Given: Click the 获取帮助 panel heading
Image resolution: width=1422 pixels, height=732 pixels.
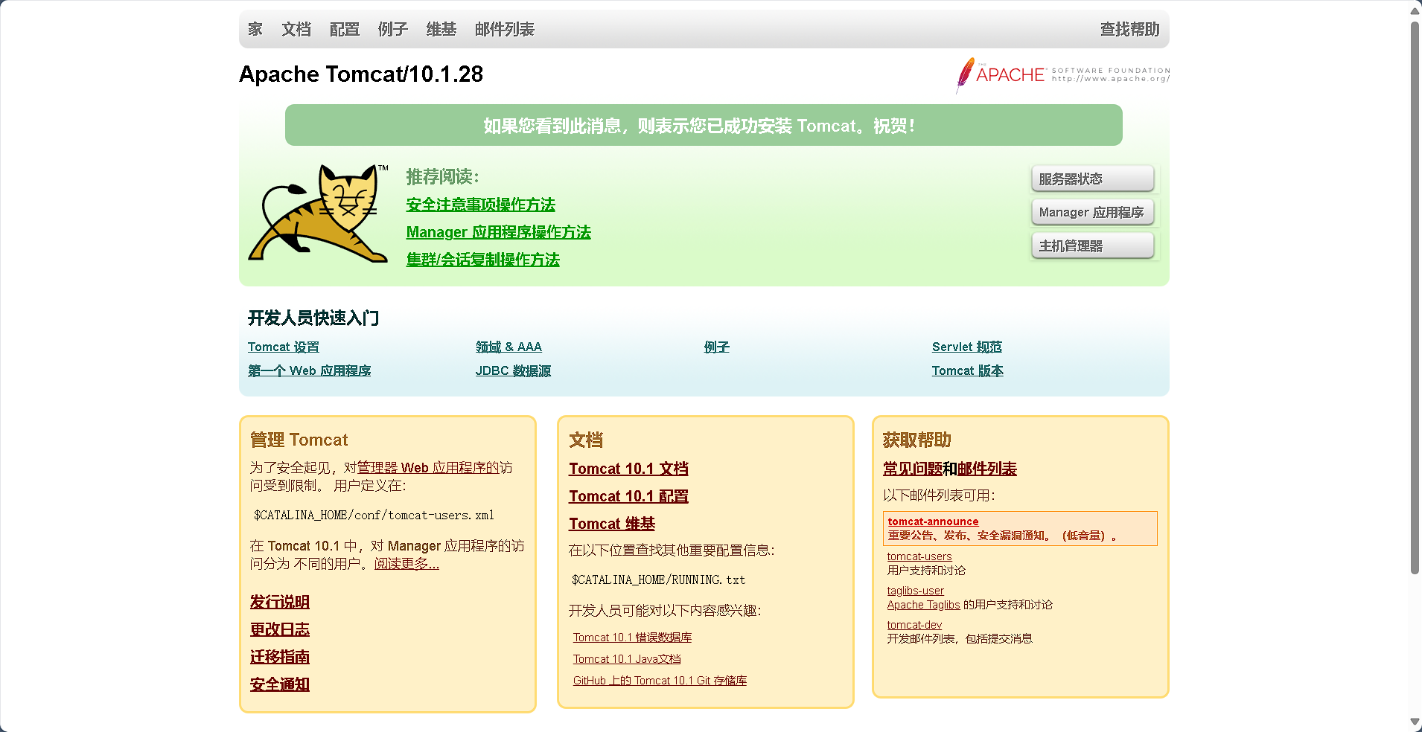Looking at the screenshot, I should 916,440.
